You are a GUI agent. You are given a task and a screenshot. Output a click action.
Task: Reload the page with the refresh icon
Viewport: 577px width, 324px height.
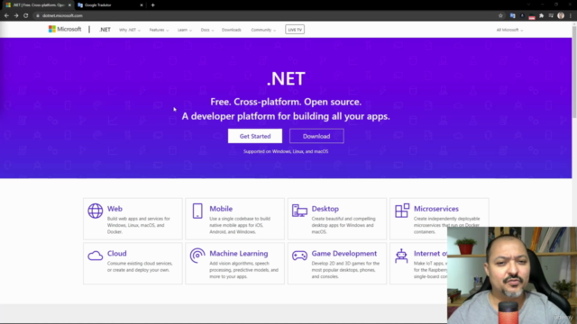[26, 15]
